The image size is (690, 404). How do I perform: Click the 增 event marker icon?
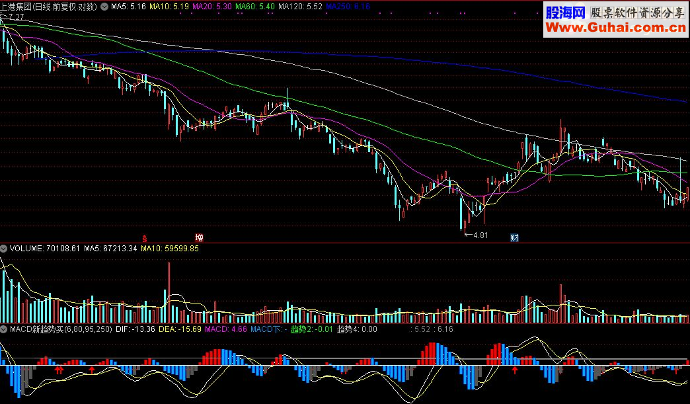[x=200, y=238]
